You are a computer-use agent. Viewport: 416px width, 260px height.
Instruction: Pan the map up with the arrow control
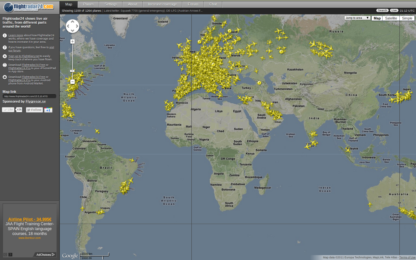click(72, 22)
